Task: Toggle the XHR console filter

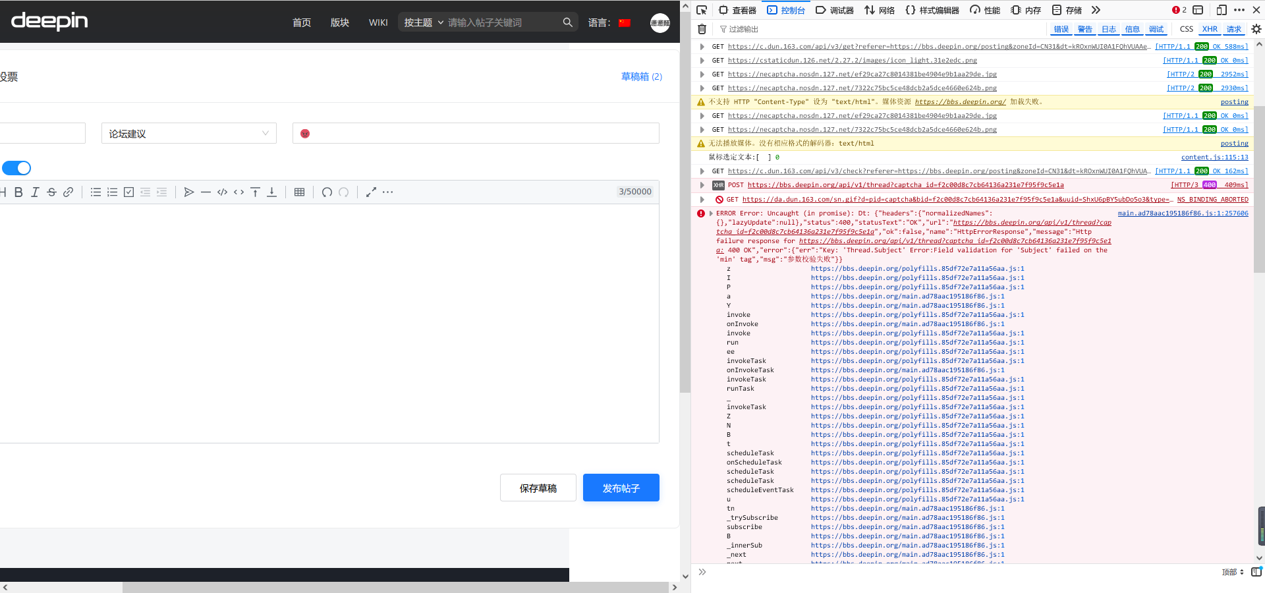Action: click(x=1210, y=29)
